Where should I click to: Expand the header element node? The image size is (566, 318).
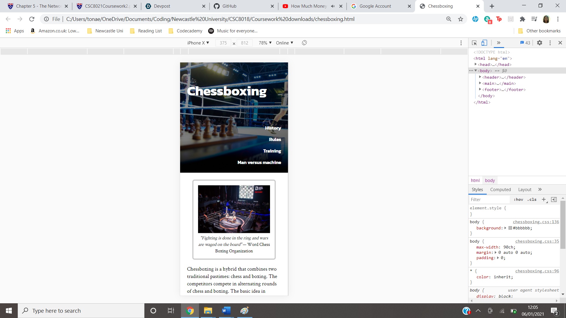(480, 77)
